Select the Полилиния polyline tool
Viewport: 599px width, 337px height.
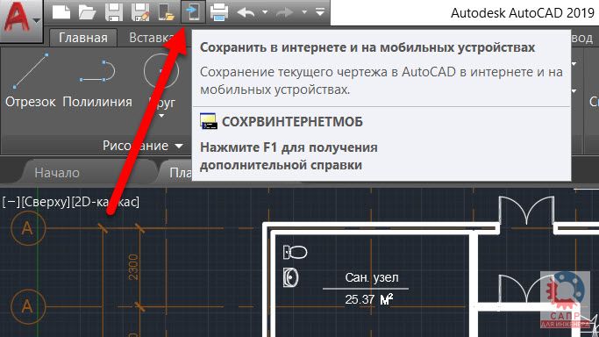[x=97, y=82]
